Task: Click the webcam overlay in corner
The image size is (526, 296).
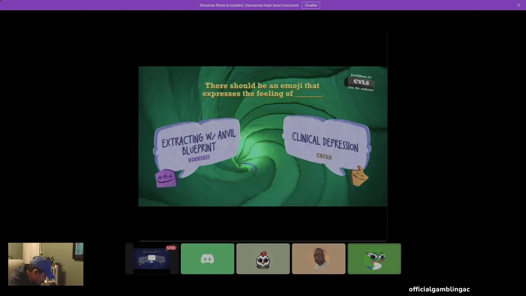Action: point(46,264)
